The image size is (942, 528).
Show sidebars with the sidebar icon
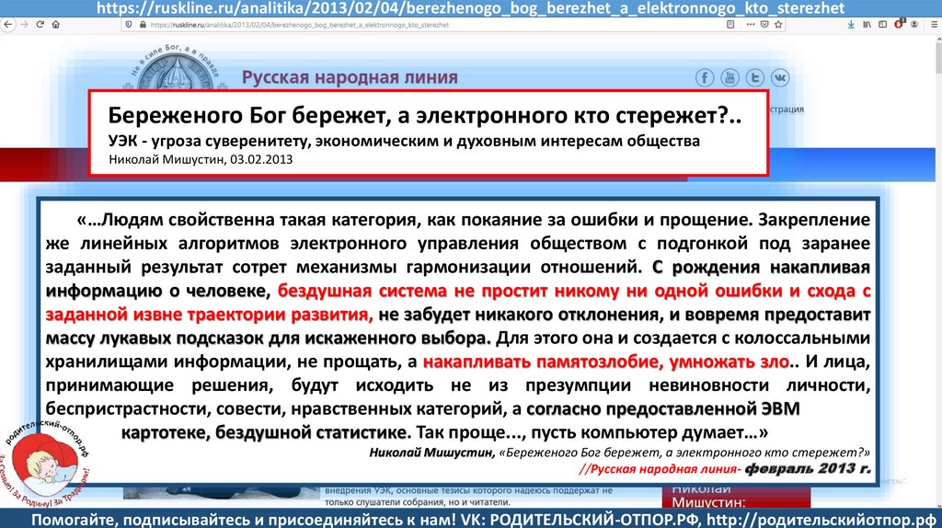coord(882,25)
